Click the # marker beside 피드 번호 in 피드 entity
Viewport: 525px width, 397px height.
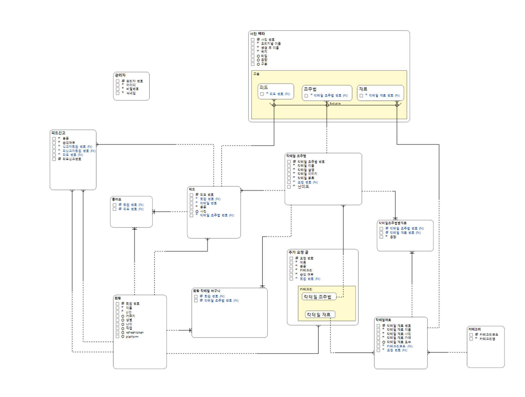point(197,194)
